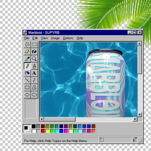Pick the Rectangle shape tool
The width and height of the screenshot is (151, 151).
(x=27, y=87)
